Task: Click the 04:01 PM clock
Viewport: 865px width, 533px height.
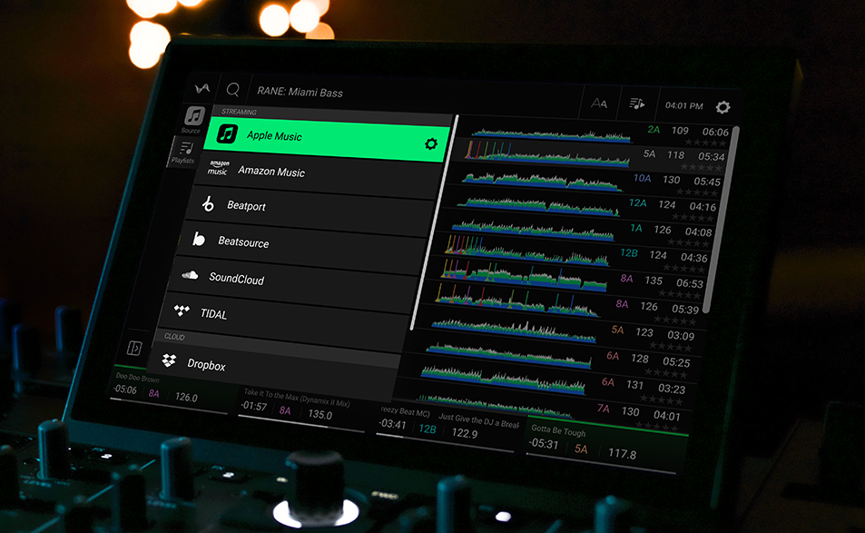Action: pyautogui.click(x=684, y=105)
